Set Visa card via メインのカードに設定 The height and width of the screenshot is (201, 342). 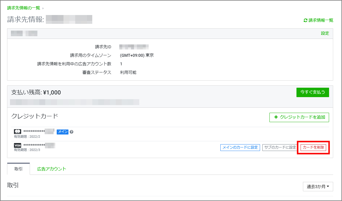pyautogui.click(x=240, y=147)
